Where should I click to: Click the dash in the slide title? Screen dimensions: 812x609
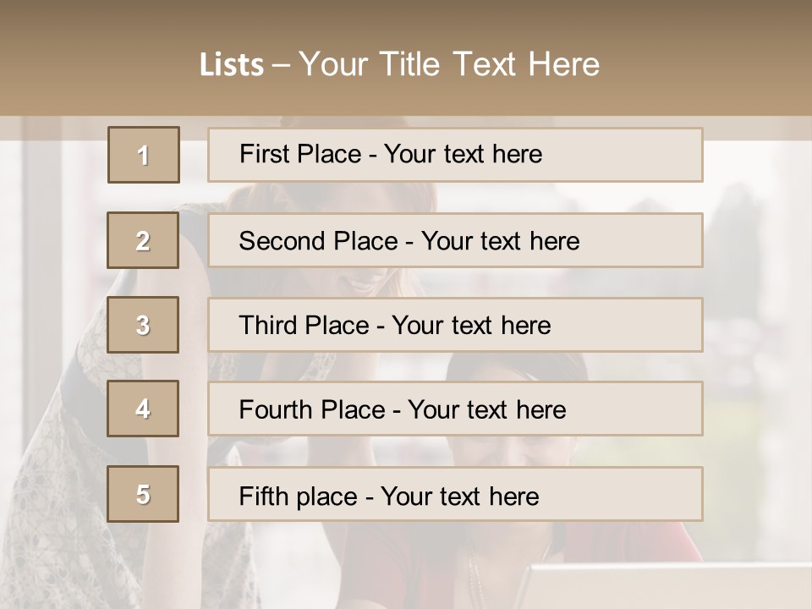[281, 65]
